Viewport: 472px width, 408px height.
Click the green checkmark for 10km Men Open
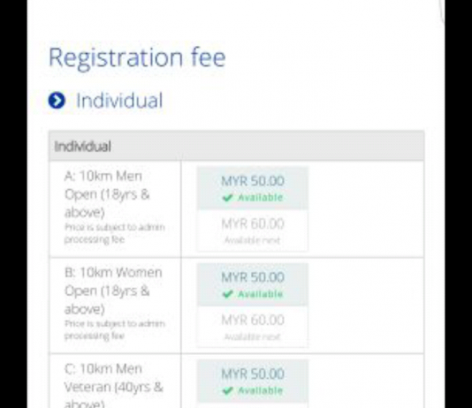tap(227, 198)
